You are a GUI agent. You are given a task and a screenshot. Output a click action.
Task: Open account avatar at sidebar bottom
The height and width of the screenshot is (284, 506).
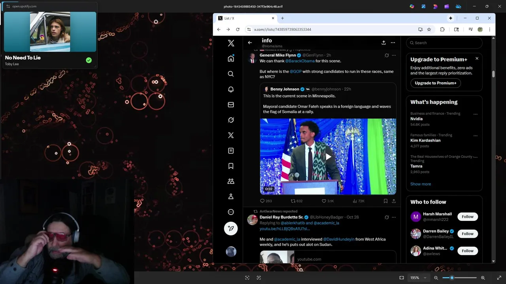click(x=231, y=251)
